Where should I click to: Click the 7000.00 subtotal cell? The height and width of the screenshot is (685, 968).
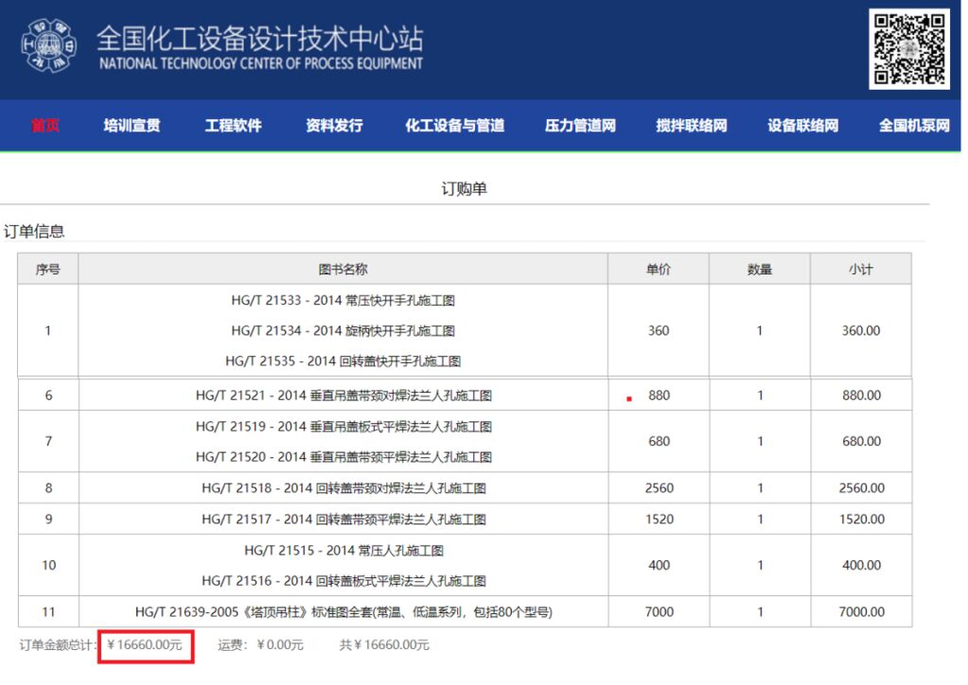[861, 612]
